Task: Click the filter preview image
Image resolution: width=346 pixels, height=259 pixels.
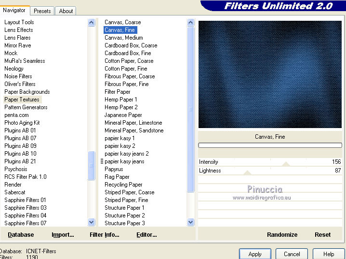Action: (270, 74)
